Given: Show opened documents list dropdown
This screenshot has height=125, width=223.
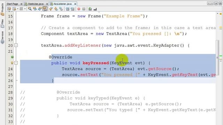Looking at the screenshot, I should (216, 3).
